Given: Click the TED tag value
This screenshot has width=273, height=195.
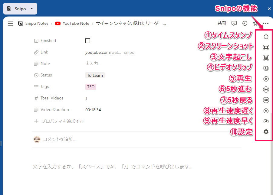Looking at the screenshot, I should (91, 87).
